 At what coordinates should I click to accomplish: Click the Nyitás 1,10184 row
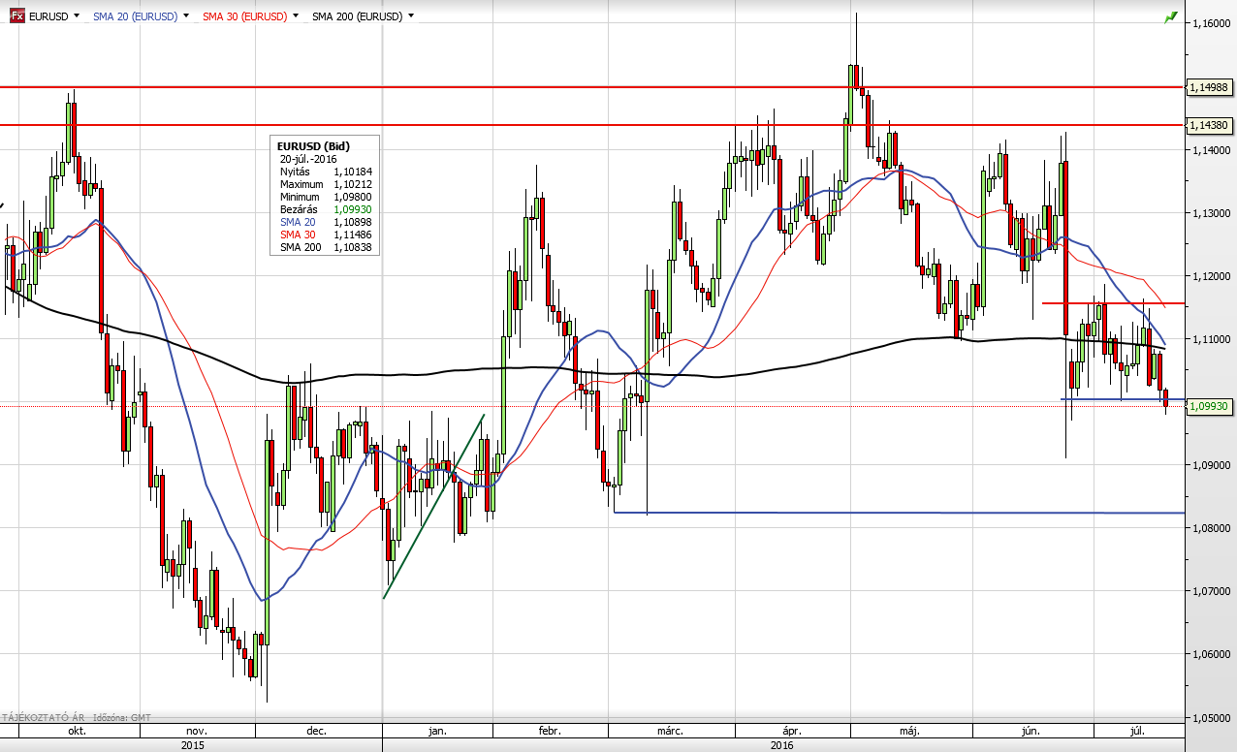click(326, 171)
